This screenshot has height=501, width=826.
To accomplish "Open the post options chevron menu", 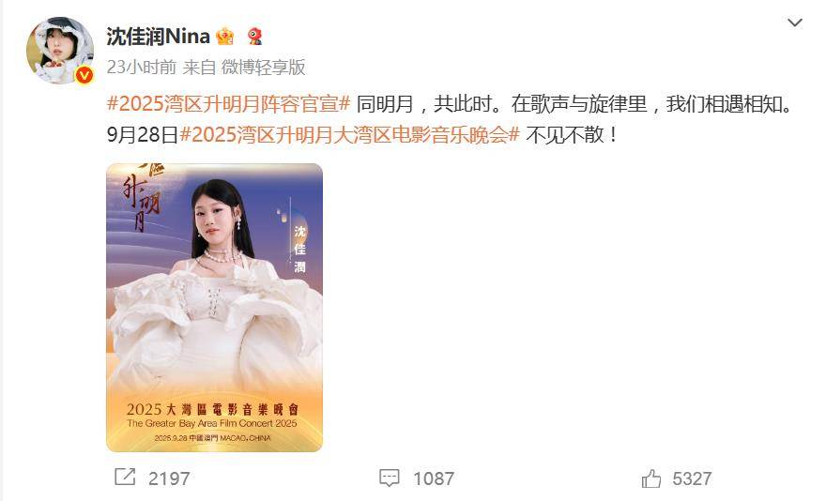I will (x=794, y=23).
